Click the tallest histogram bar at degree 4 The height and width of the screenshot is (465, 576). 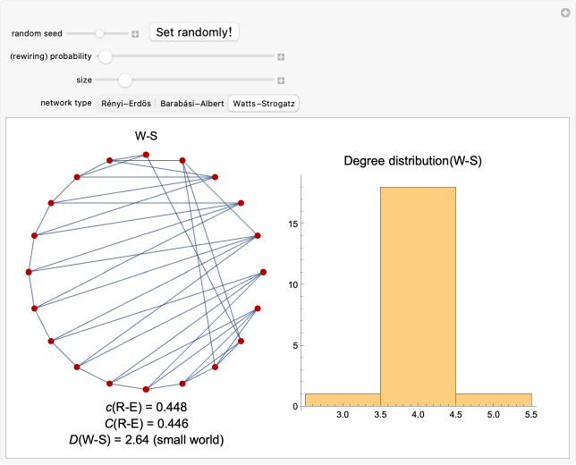418,295
